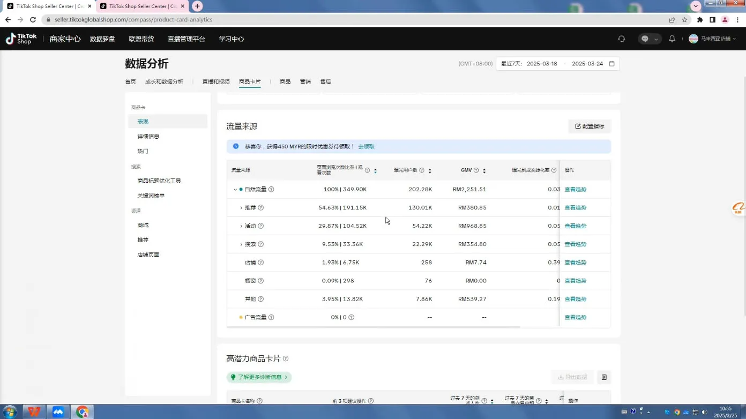746x419 pixels.
Task: Collapse the 自然流量 row
Action: coord(235,189)
